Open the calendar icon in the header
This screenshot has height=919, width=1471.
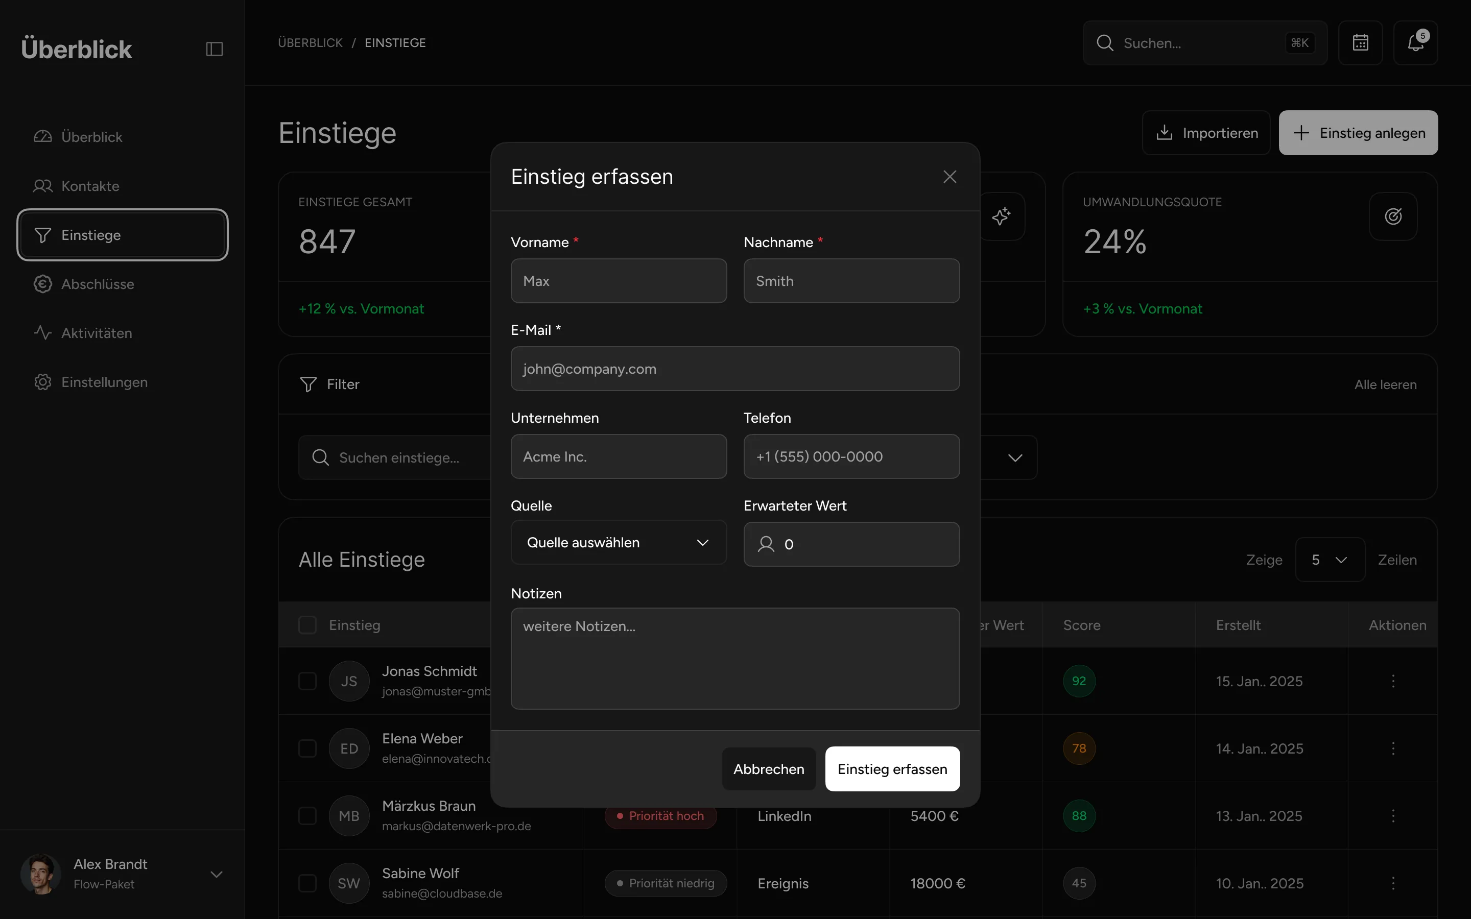(1360, 42)
